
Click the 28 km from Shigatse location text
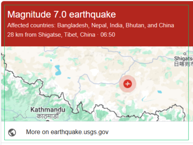point(61,35)
